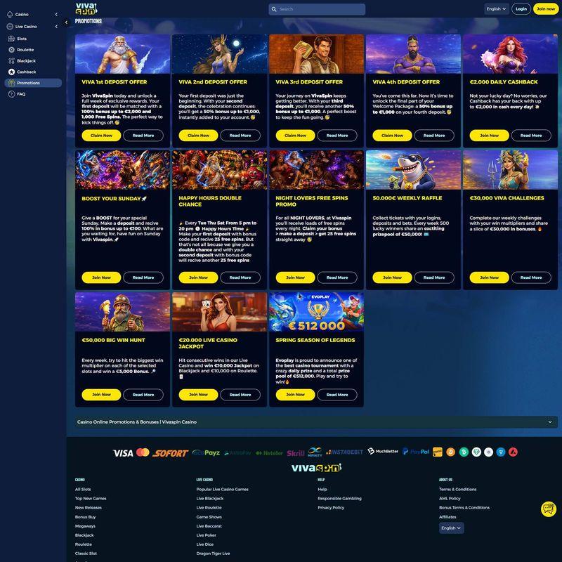Screen dimensions: 562x562
Task: Expand the Casino submenu chevron
Action: [56, 14]
